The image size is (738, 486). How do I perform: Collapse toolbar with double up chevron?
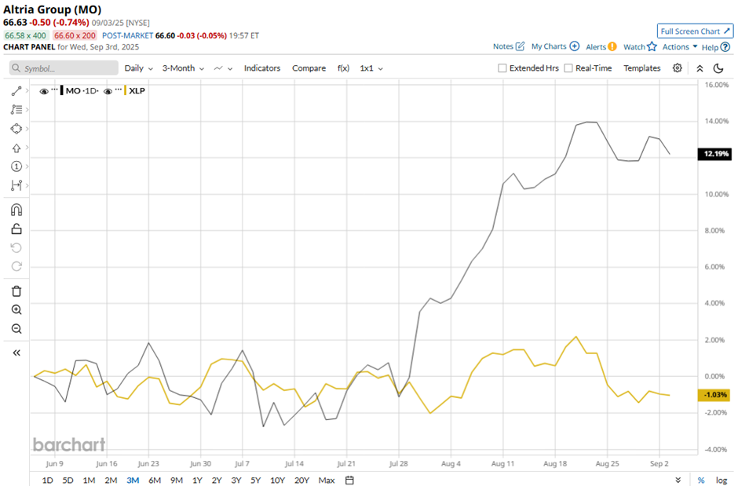[700, 68]
